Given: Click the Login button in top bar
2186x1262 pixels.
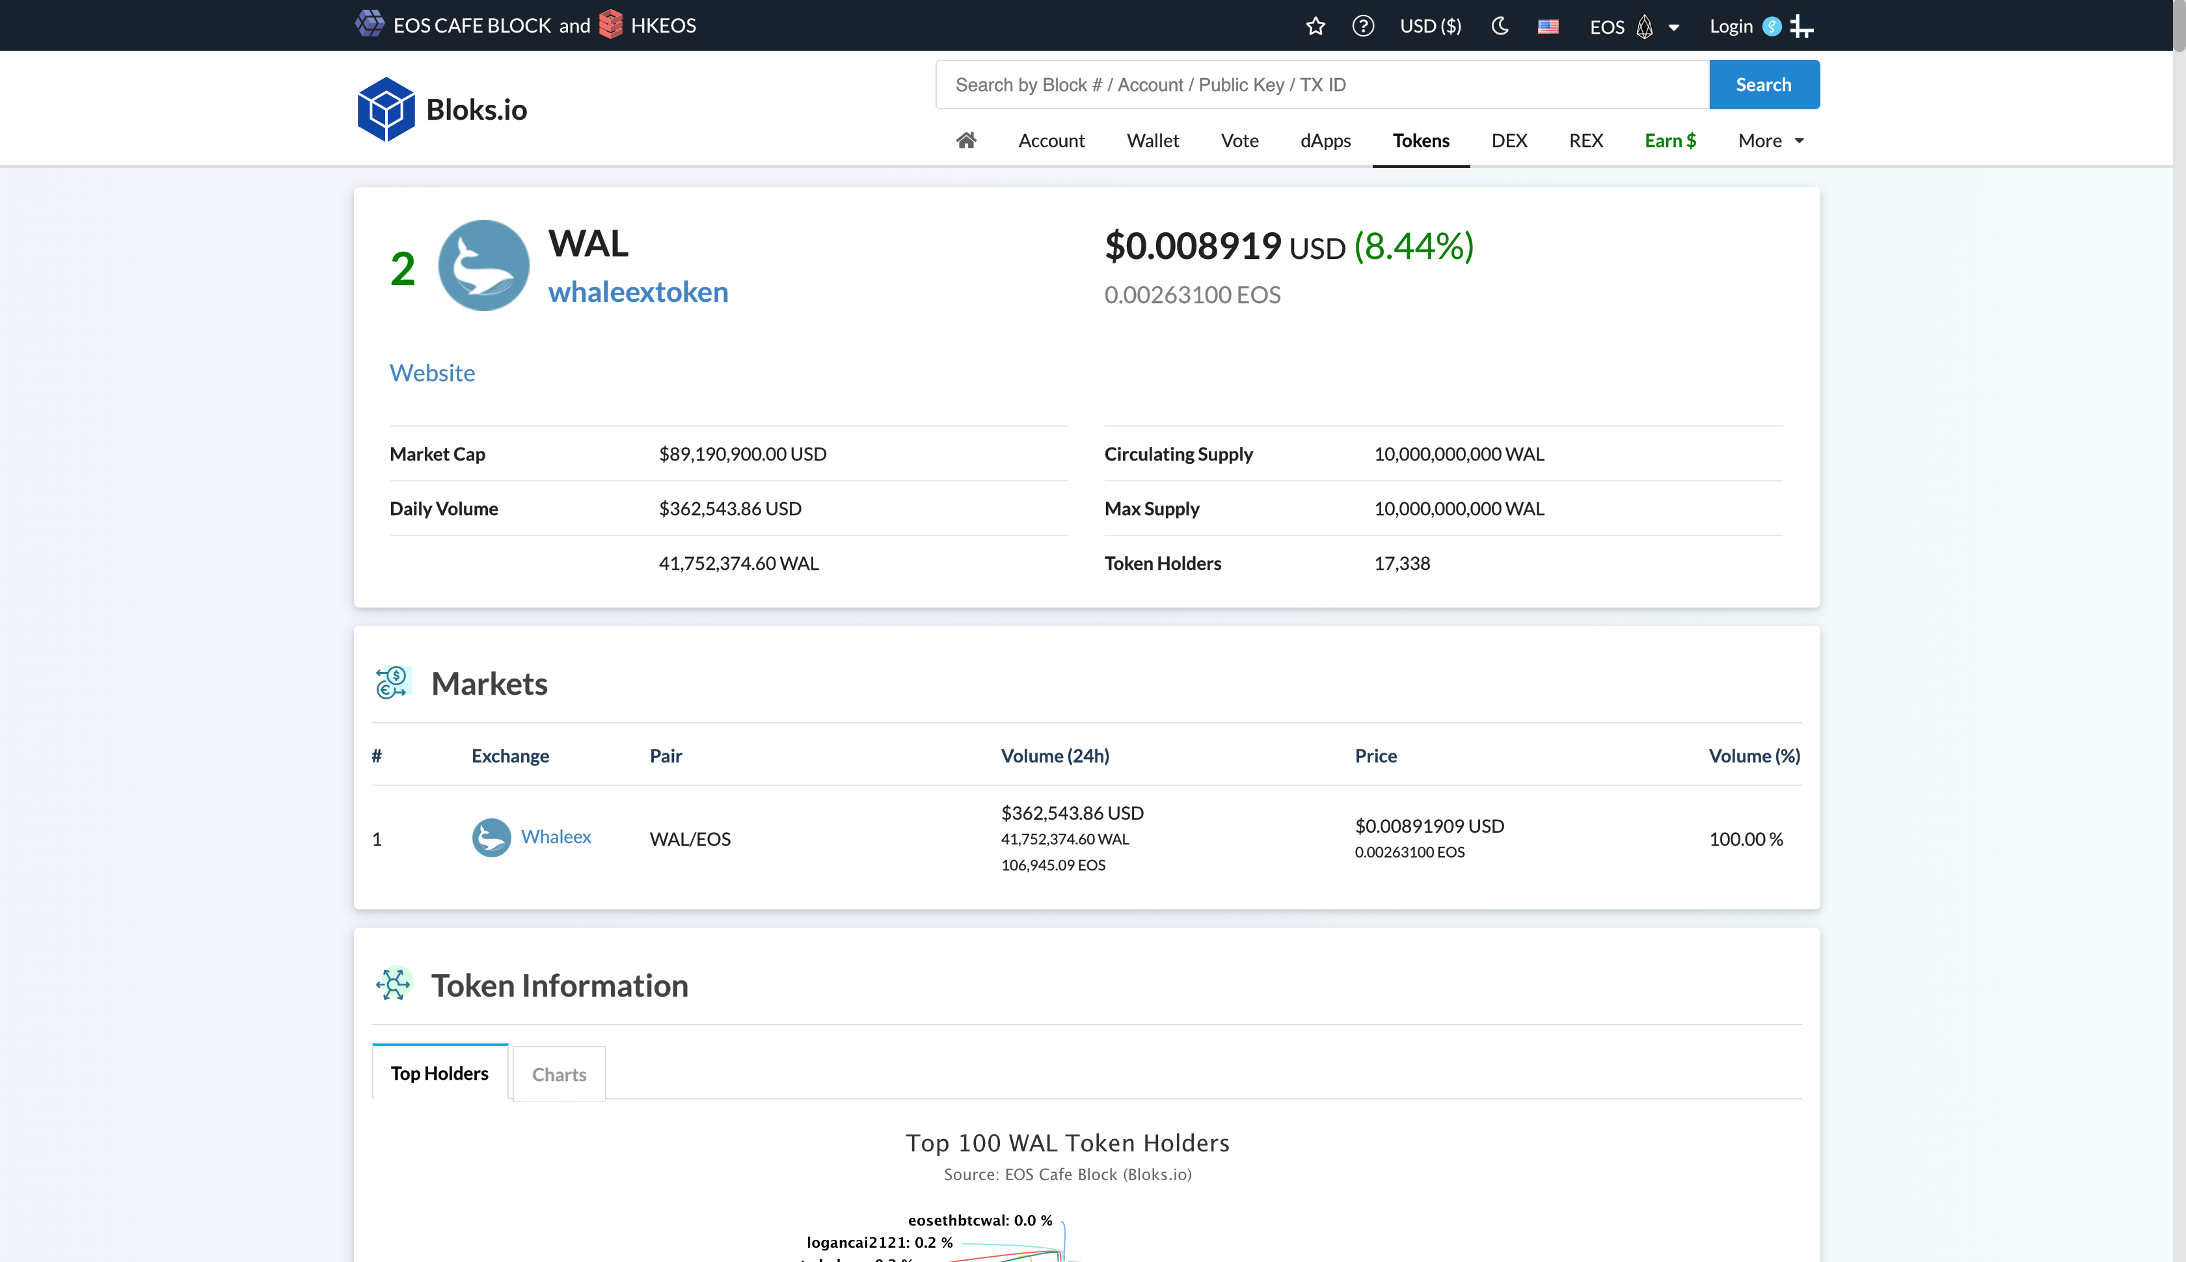Looking at the screenshot, I should click(1731, 26).
